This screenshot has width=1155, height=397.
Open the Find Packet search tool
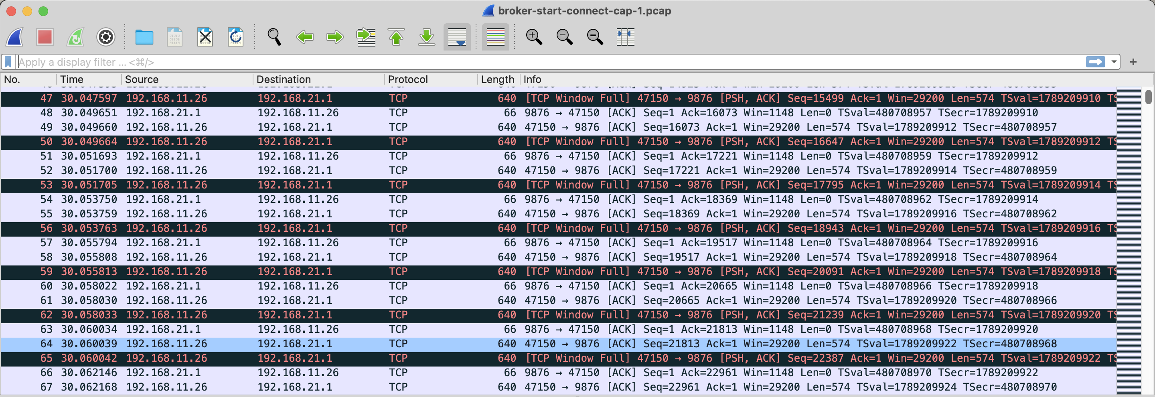tap(274, 37)
